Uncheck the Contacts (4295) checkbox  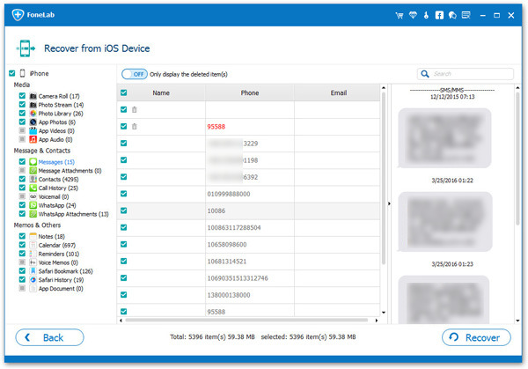[22, 179]
